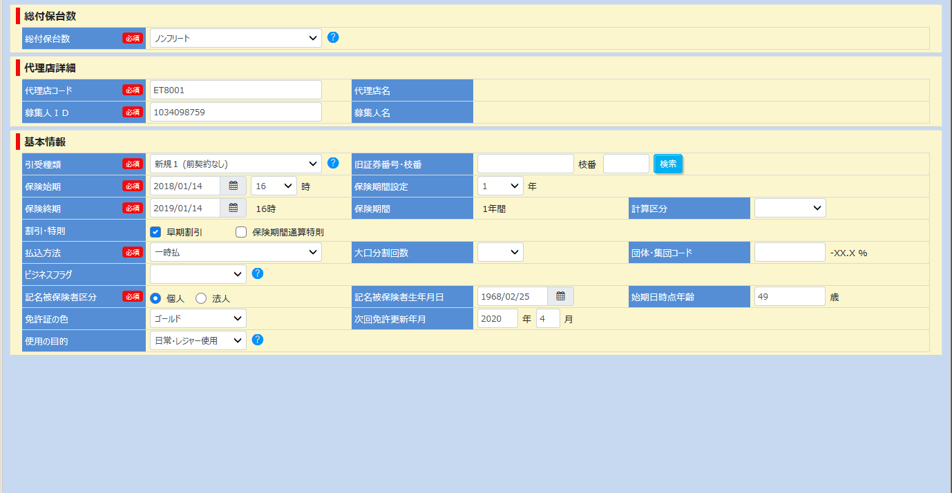
Task: Open the 免許証の色 ゴールド dropdown
Action: click(198, 318)
